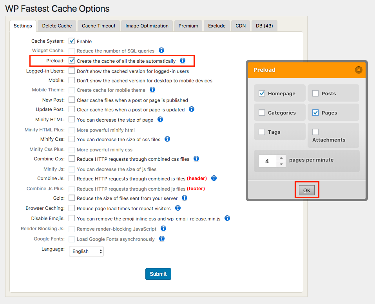This screenshot has height=304, width=375.
Task: Open info icon for Browser Caching
Action: (178, 208)
